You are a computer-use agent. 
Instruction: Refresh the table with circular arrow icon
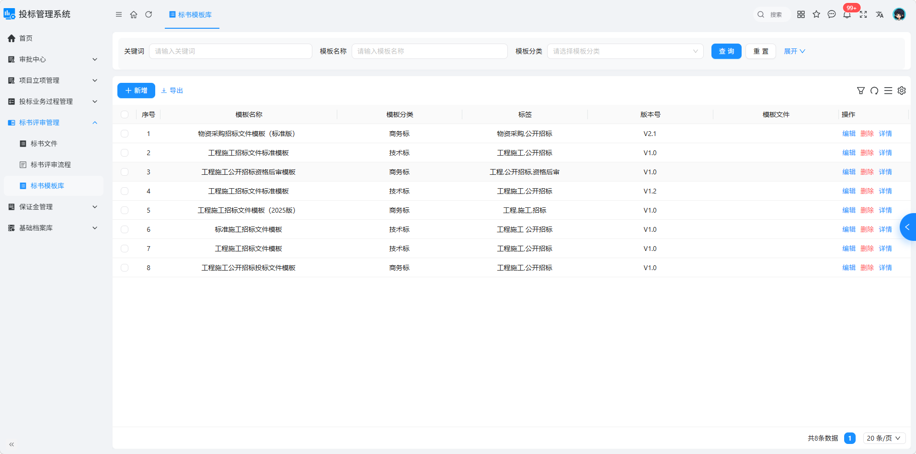click(874, 91)
